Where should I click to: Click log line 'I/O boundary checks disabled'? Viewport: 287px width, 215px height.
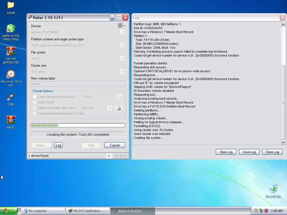[x=154, y=91]
